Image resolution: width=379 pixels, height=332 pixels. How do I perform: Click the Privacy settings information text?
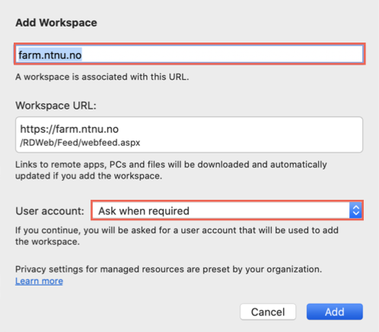(x=168, y=269)
